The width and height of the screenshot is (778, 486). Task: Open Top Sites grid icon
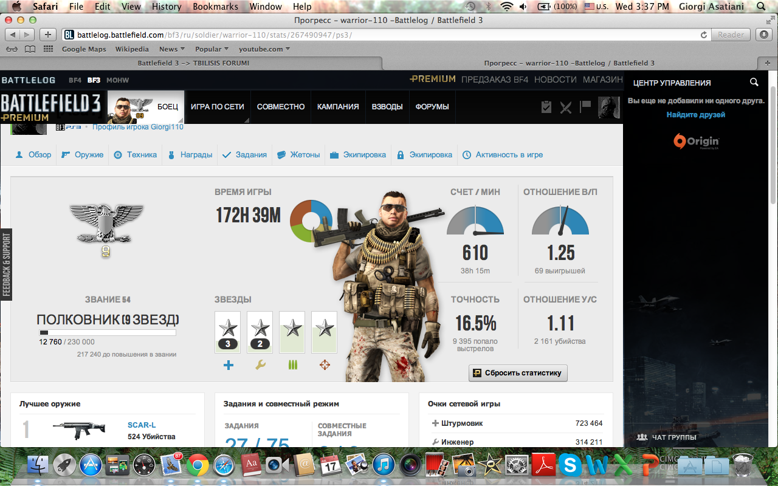(48, 49)
